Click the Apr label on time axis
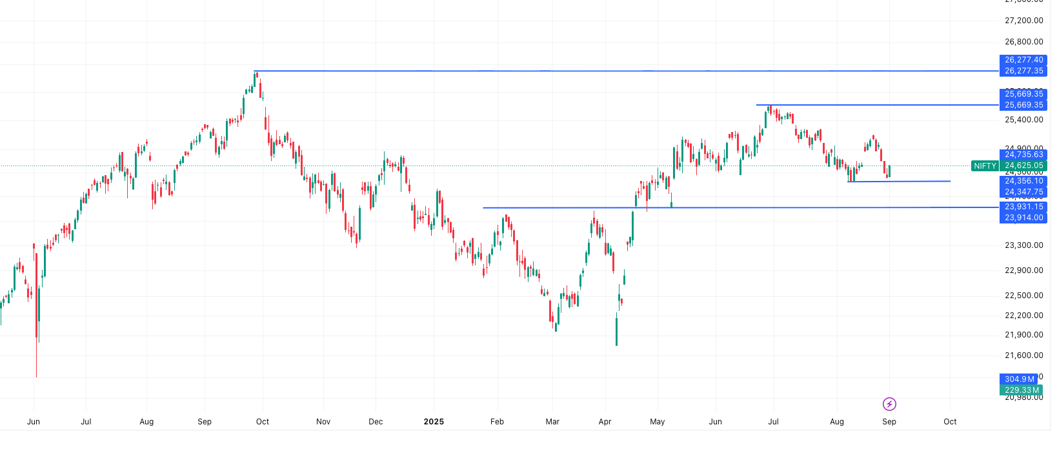1057x454 pixels. pyautogui.click(x=605, y=422)
